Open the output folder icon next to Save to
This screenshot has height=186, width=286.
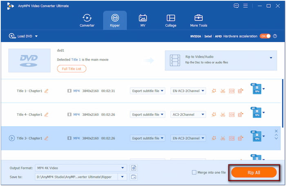pyautogui.click(x=134, y=177)
